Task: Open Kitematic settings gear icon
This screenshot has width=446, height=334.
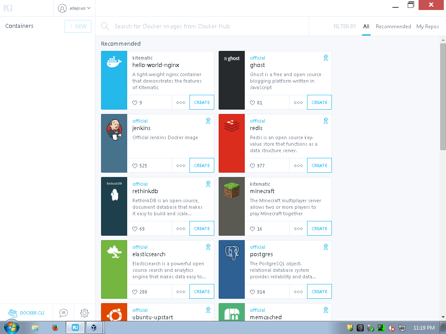Action: coord(84,313)
